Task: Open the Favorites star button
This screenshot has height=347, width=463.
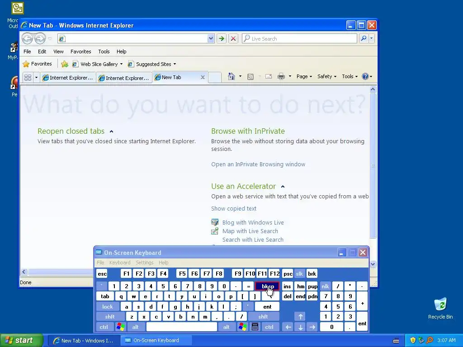Action: (37, 64)
